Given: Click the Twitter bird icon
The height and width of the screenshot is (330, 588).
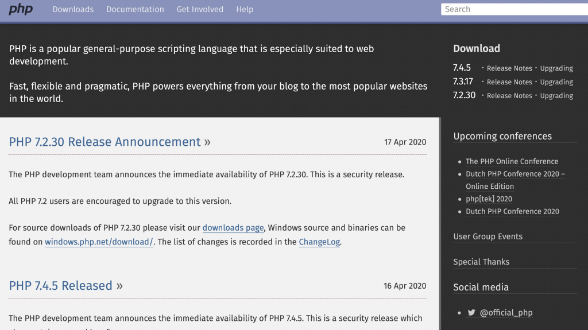Looking at the screenshot, I should (471, 312).
